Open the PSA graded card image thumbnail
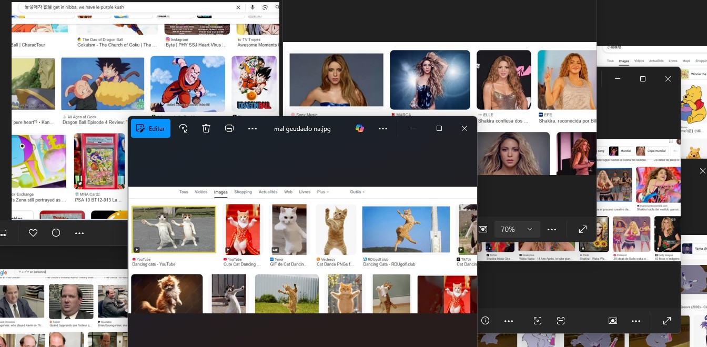Image resolution: width=707 pixels, height=347 pixels. click(99, 161)
